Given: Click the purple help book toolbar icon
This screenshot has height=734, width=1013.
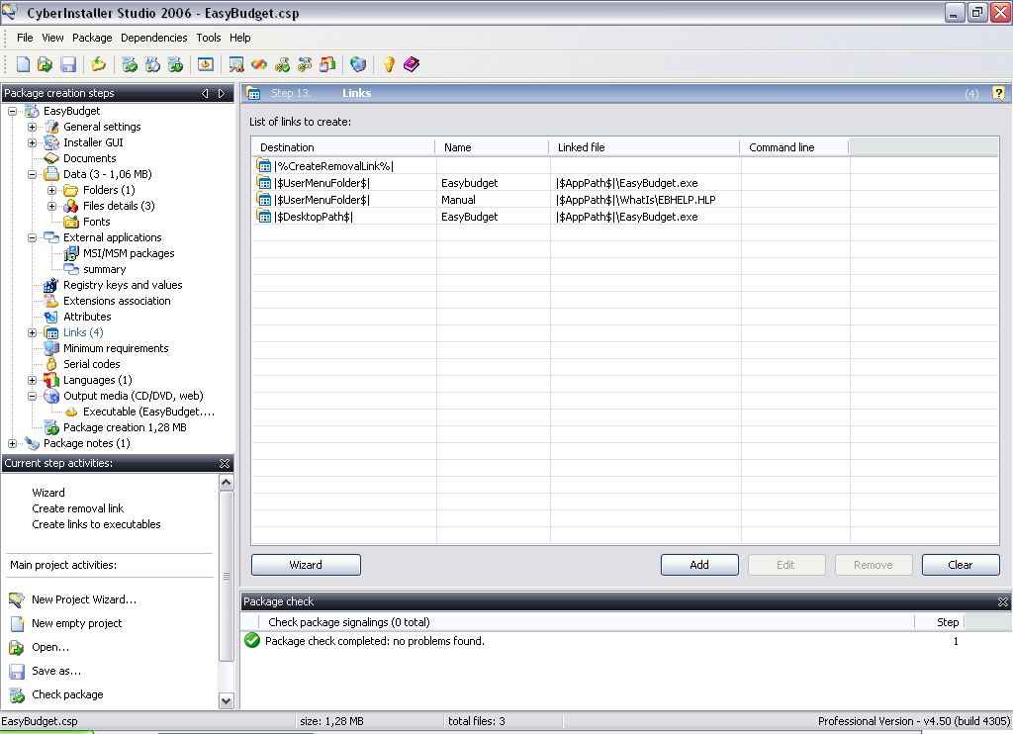Looking at the screenshot, I should coord(412,64).
